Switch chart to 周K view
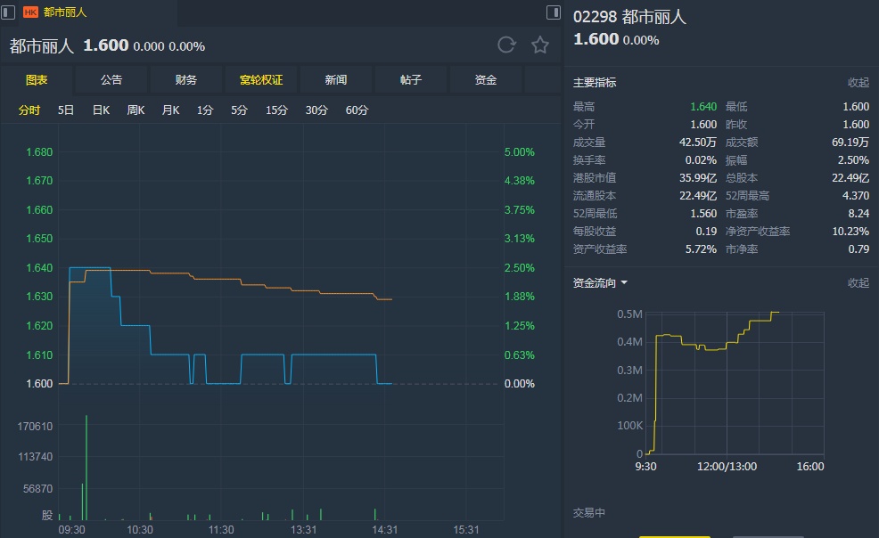This screenshot has height=538, width=879. coord(136,110)
